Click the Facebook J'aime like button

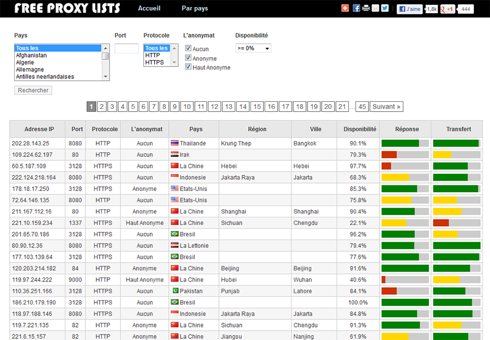tap(410, 9)
